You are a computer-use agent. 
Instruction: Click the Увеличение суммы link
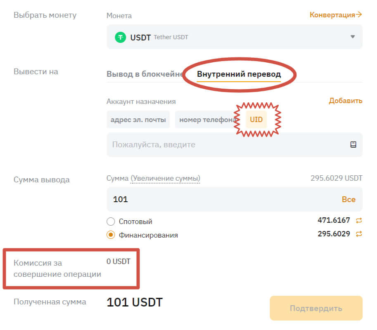165,179
